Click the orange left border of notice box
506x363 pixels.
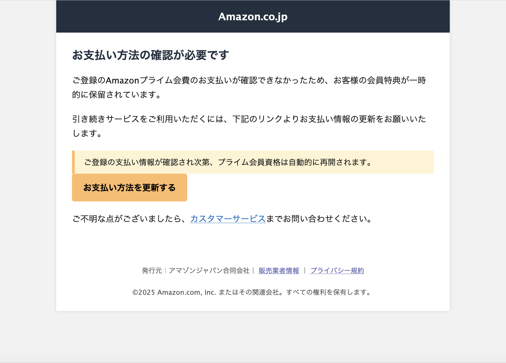point(73,162)
